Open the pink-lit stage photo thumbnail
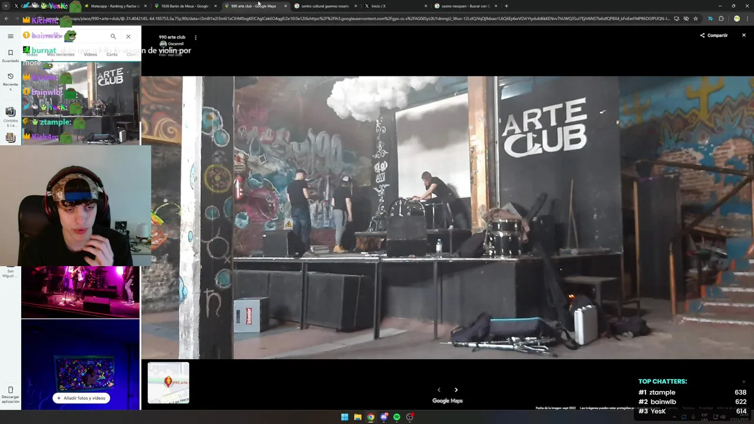Viewport: 754px width, 424px height. 81,292
